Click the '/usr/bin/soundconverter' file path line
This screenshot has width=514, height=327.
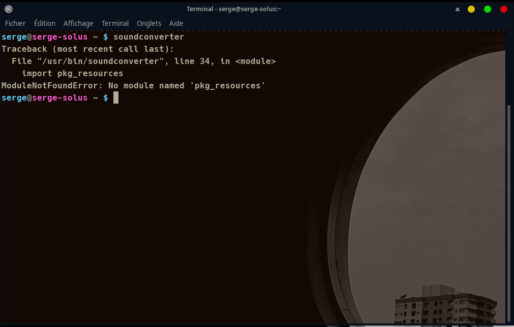(x=143, y=61)
